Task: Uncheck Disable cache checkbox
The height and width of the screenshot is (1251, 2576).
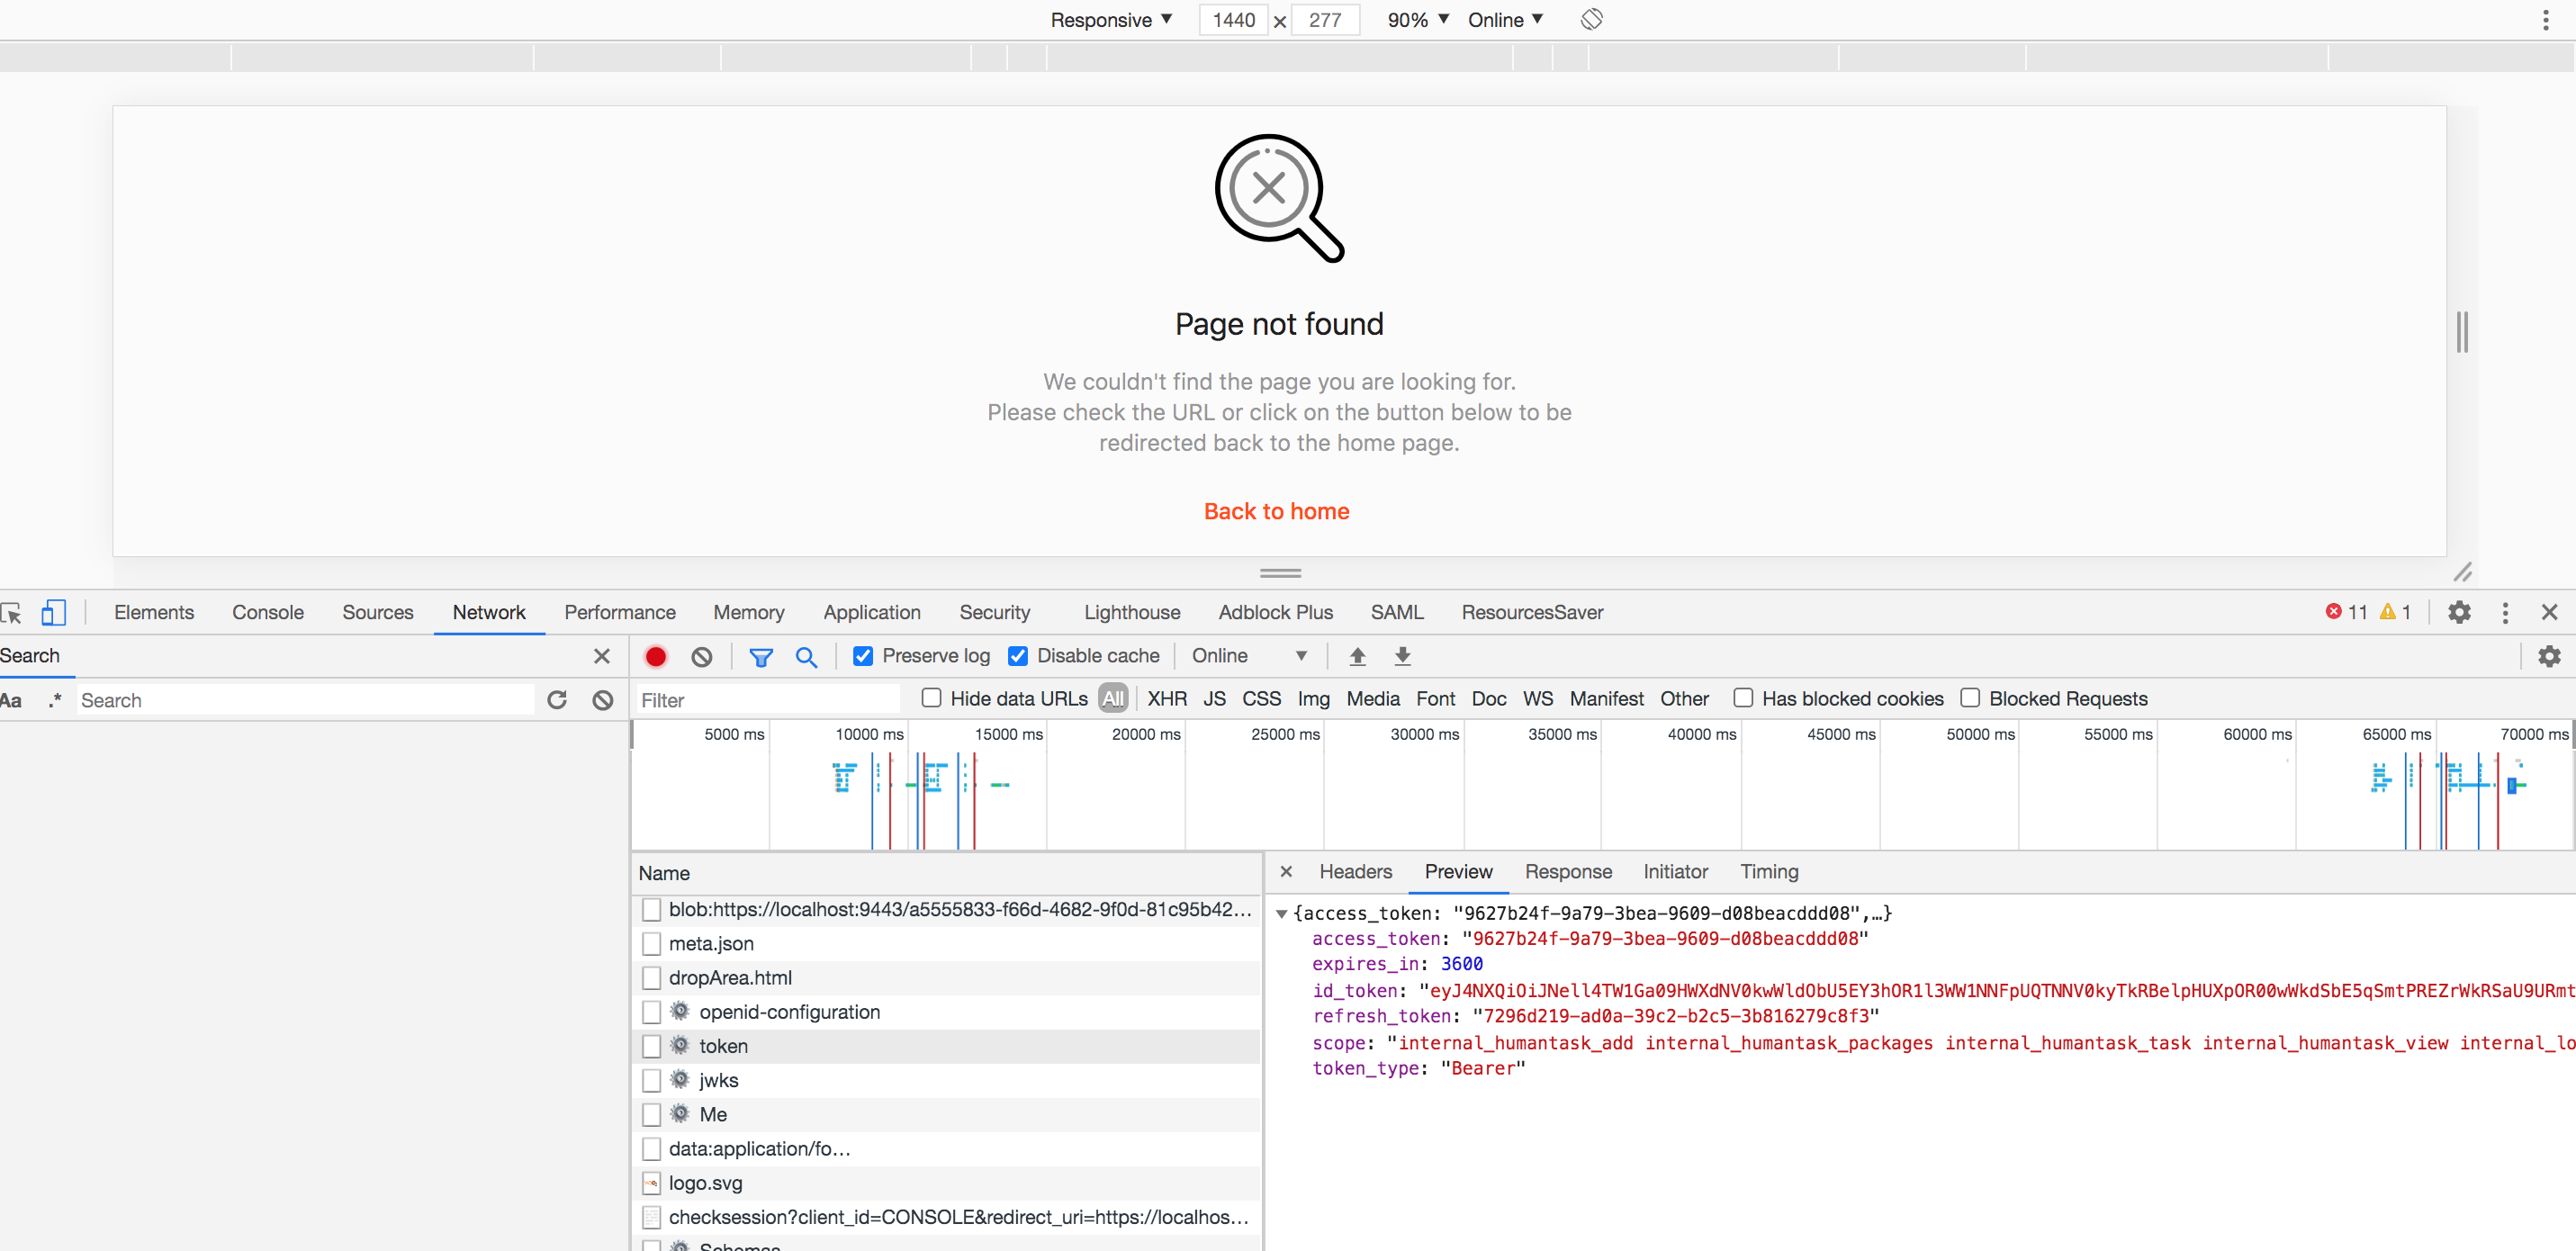Action: pyautogui.click(x=1018, y=656)
